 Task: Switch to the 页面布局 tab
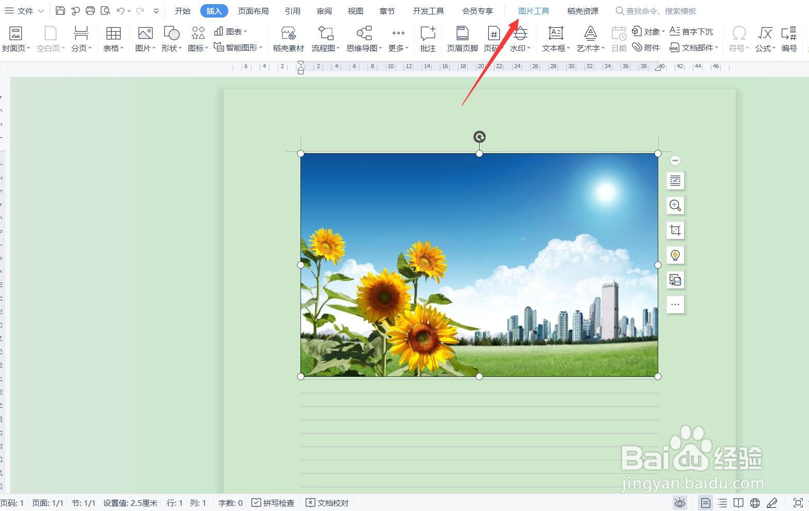click(x=253, y=11)
